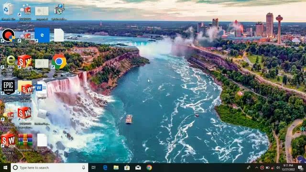The width and height of the screenshot is (306, 172).
Task: Focus the 'Type here to search' box
Action: click(x=49, y=168)
